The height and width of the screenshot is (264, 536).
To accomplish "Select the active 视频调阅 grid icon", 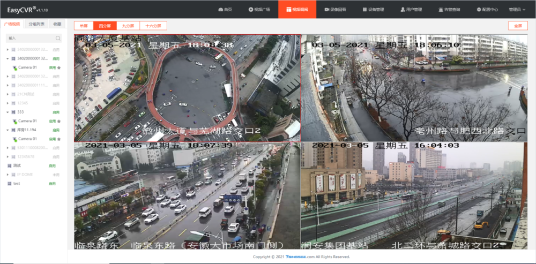I will coord(288,10).
